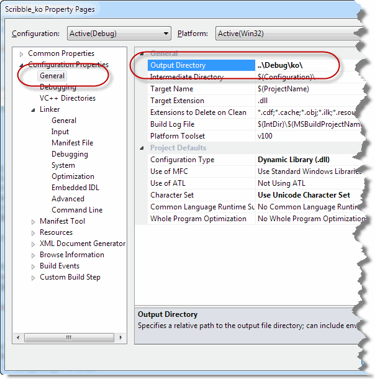Open the Linker Optimization page
The width and height of the screenshot is (375, 379).
coord(73,176)
